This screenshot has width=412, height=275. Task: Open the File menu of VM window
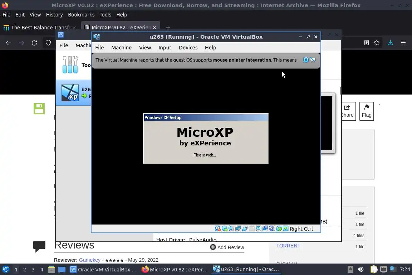click(x=99, y=48)
